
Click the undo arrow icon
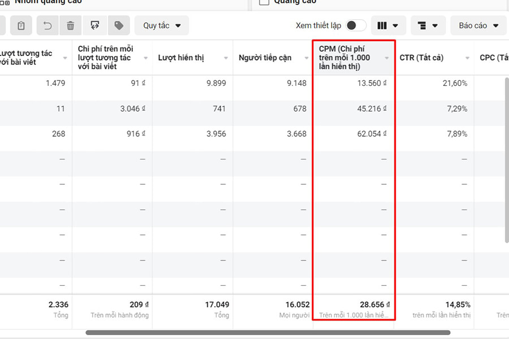(x=48, y=25)
